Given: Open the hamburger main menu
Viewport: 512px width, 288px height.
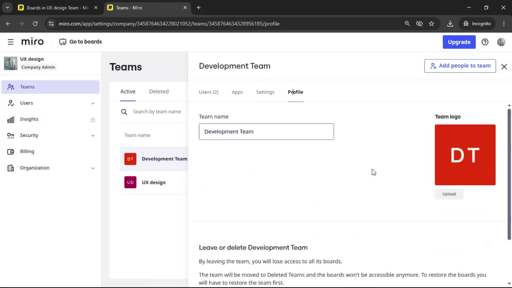Looking at the screenshot, I should (x=10, y=42).
